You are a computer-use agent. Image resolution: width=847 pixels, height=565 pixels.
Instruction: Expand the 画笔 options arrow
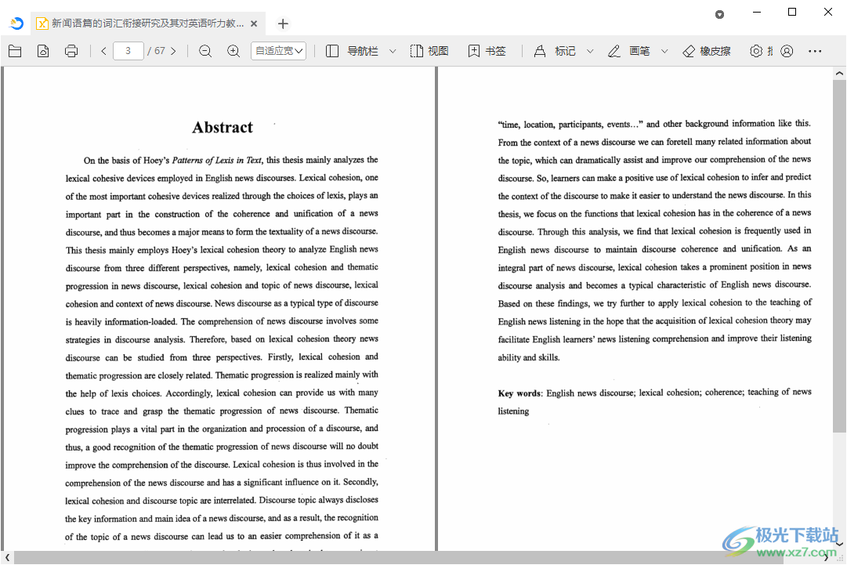[665, 51]
